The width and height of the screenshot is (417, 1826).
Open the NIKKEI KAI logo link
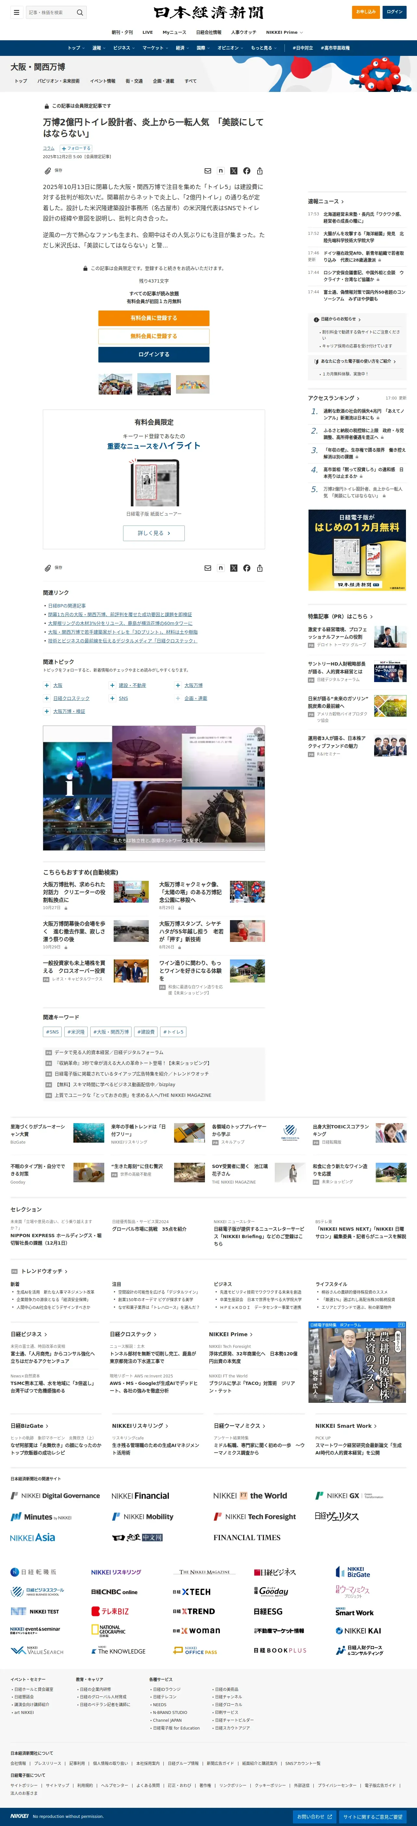pyautogui.click(x=358, y=1630)
